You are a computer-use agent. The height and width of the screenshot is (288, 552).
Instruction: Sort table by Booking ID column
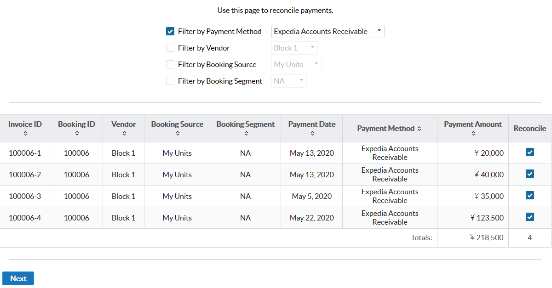76,133
